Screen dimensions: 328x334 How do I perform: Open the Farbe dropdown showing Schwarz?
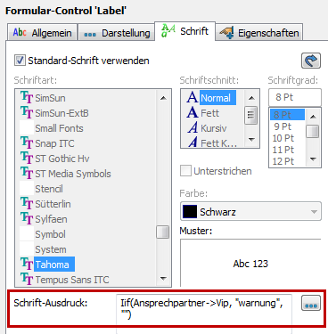[250, 212]
